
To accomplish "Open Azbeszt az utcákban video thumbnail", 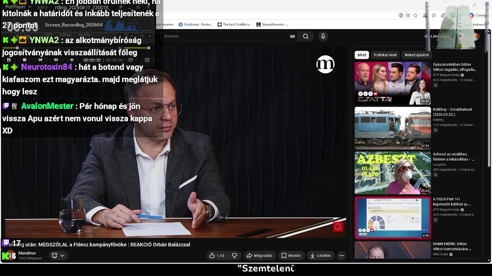I will (x=392, y=173).
